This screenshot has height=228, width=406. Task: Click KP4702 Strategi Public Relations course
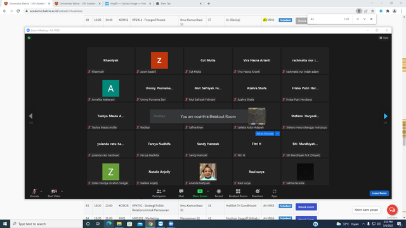[x=151, y=208]
